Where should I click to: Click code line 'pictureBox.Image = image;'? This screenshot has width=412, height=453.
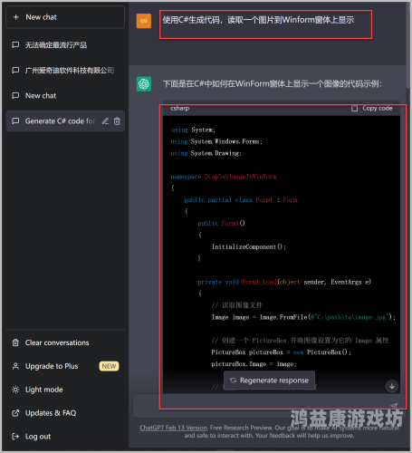[x=254, y=364]
